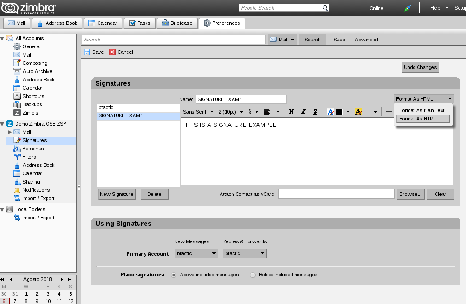
Task: Switch to the Briefcase tab
Action: 177,23
